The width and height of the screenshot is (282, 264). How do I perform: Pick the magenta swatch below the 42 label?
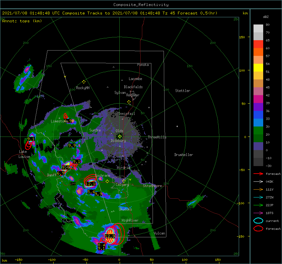coord(258,99)
